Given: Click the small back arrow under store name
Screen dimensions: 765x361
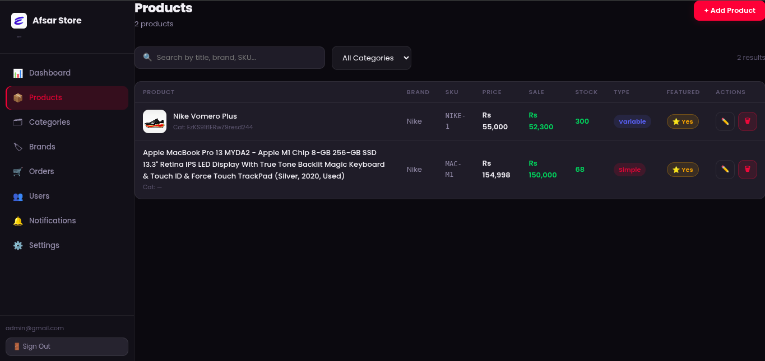Looking at the screenshot, I should (19, 37).
